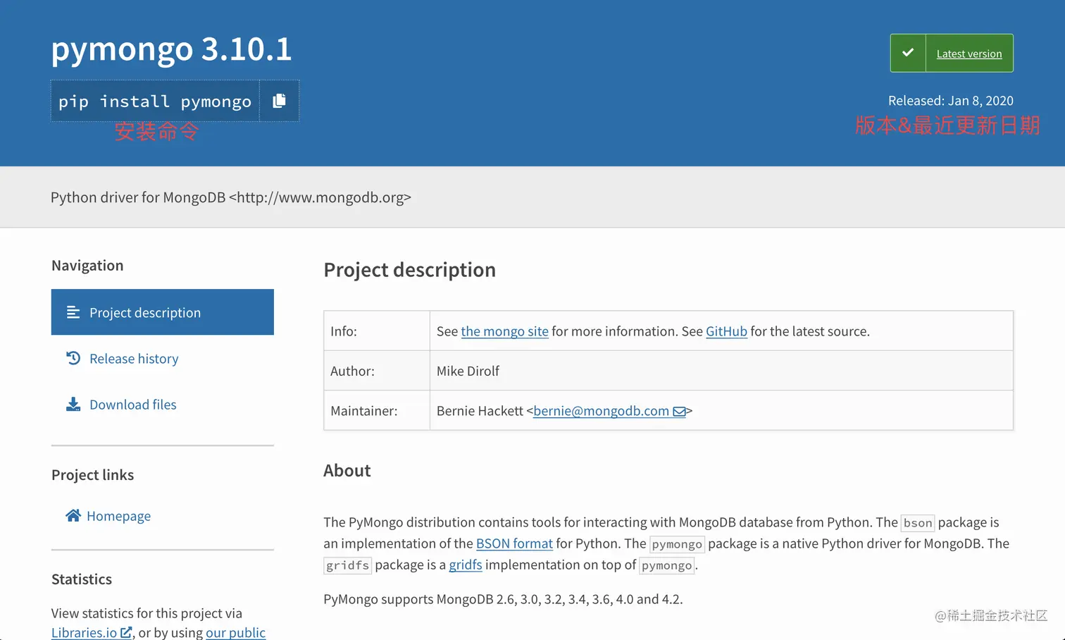1065x640 pixels.
Task: Open the BSON format link
Action: tap(514, 543)
